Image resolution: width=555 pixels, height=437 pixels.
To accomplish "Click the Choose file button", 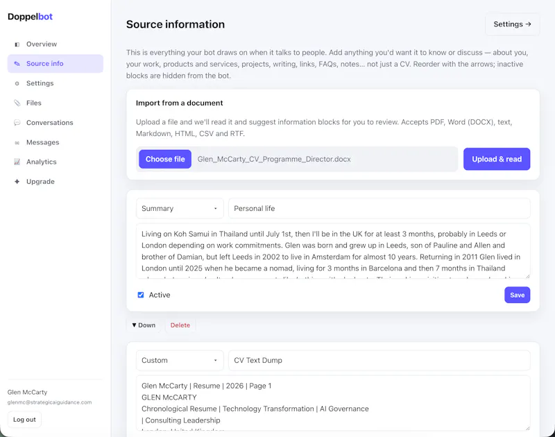I will (x=165, y=160).
